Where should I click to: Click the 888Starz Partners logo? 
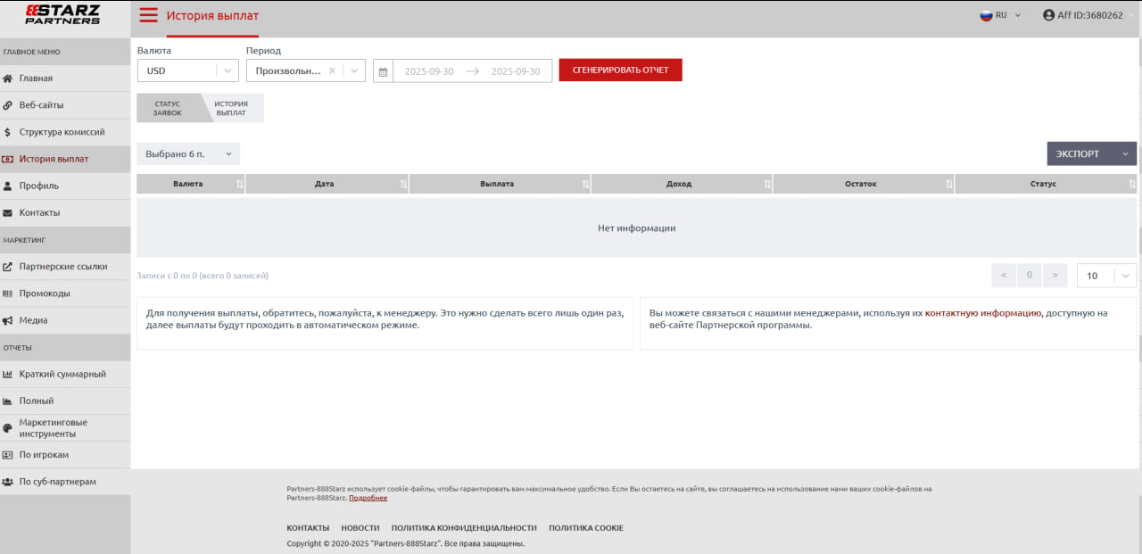pos(63,14)
